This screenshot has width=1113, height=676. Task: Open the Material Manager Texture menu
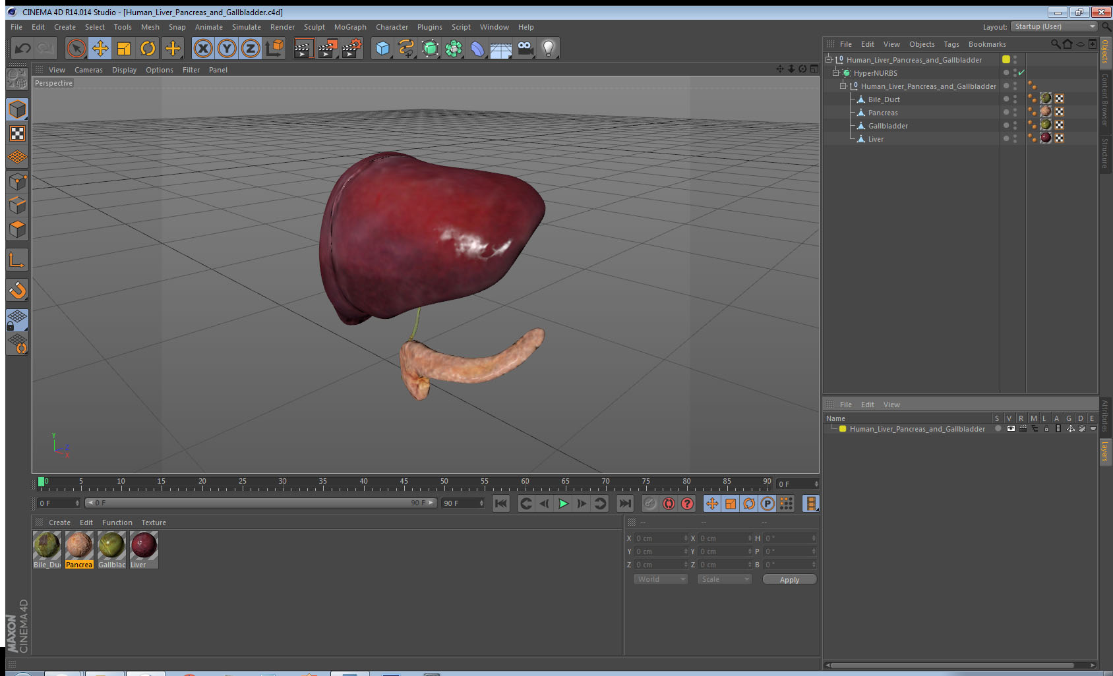[154, 522]
